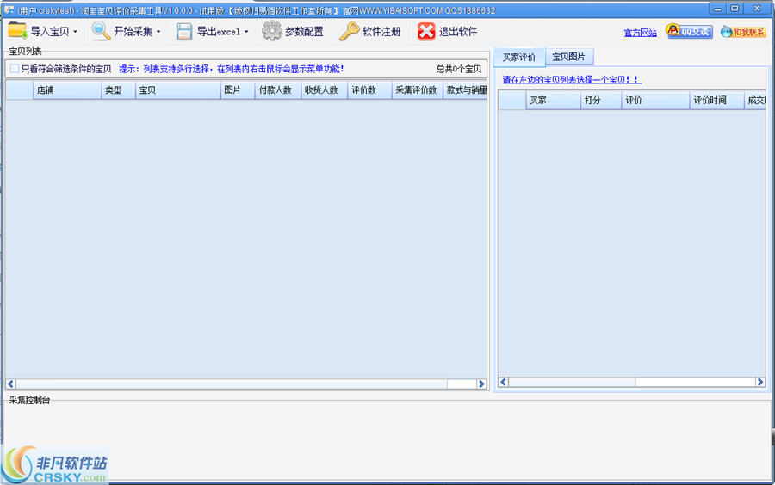Click the red 退出软件 exit icon
This screenshot has height=485, width=775.
(x=426, y=32)
